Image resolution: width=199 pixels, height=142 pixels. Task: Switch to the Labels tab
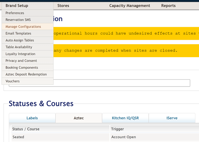tap(32, 118)
